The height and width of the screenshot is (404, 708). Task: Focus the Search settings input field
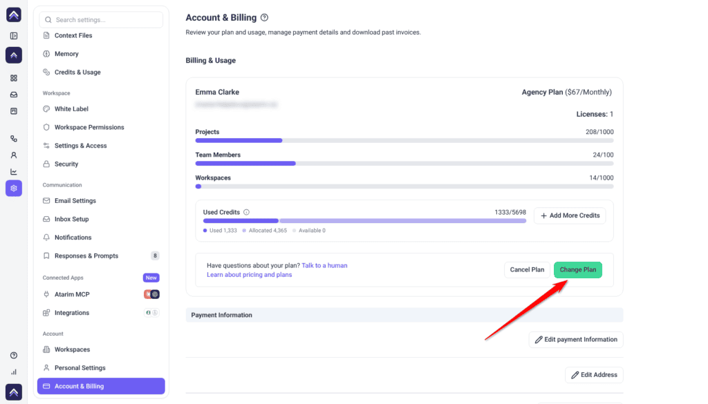click(101, 20)
